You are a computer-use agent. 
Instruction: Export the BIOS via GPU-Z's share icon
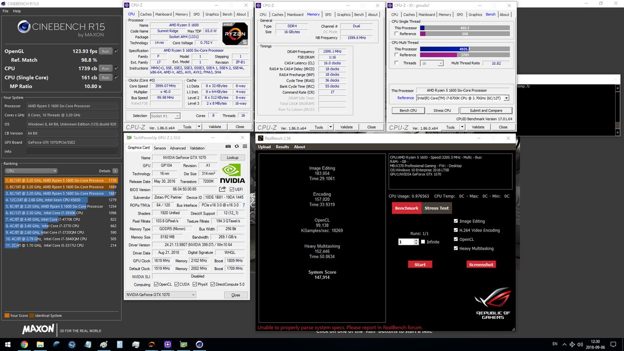(x=222, y=189)
